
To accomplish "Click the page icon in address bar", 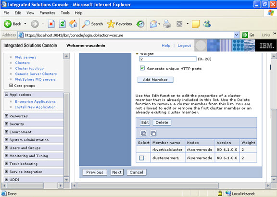I will click(x=21, y=35).
